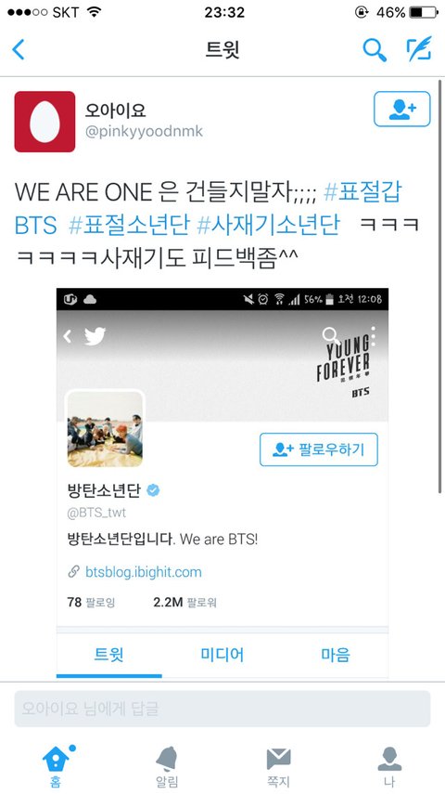Viewport: 445px width, 794px height.
Task: Open the #표절소년단 hashtag link
Action: point(129,225)
